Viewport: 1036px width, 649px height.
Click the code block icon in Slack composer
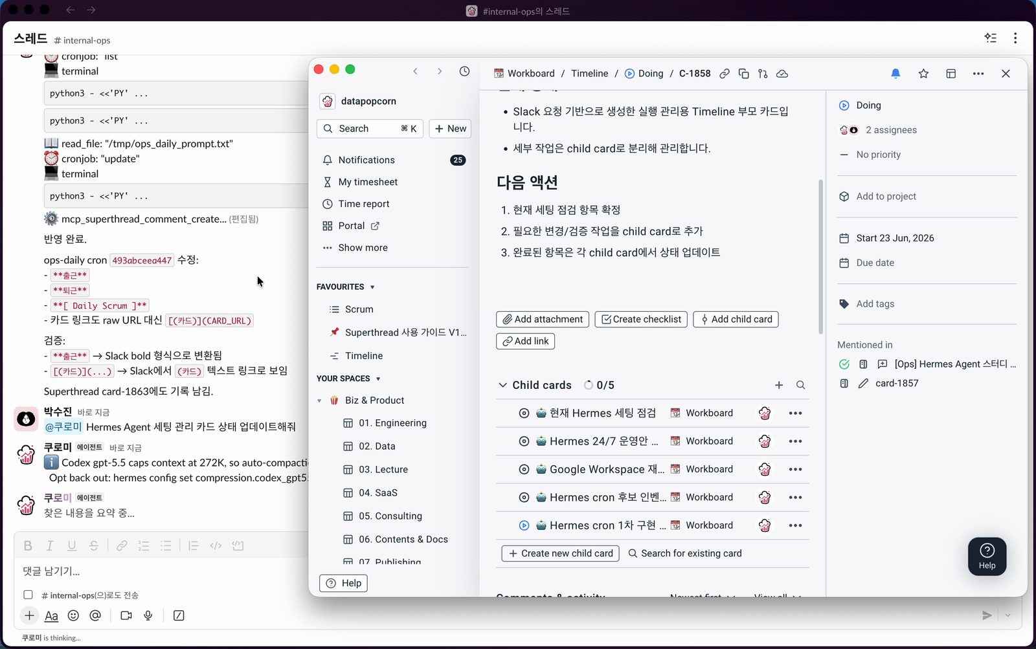point(238,545)
